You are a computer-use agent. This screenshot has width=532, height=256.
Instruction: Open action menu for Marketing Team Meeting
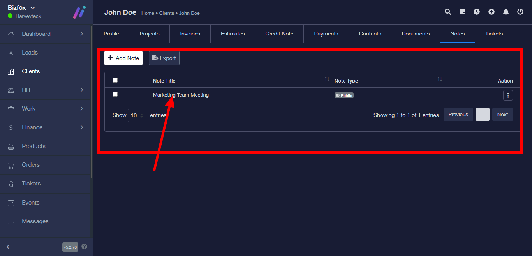(508, 95)
